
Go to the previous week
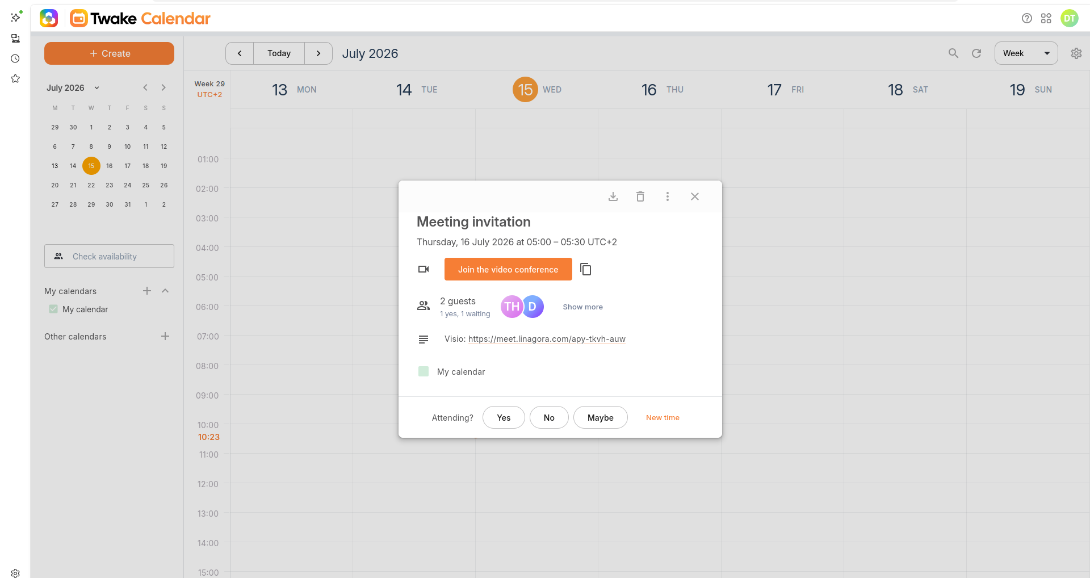click(240, 53)
